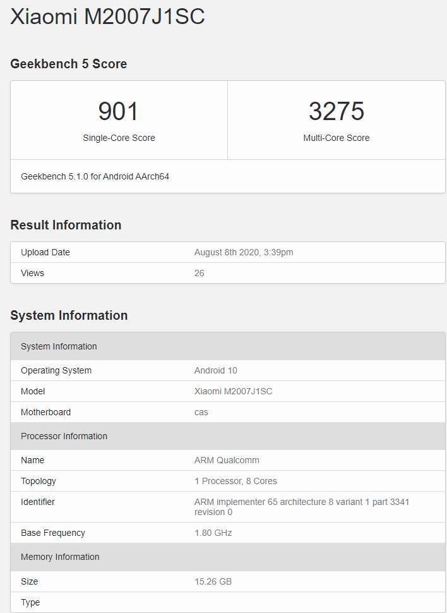
Task: Click the single-core score value 901
Action: tap(119, 111)
